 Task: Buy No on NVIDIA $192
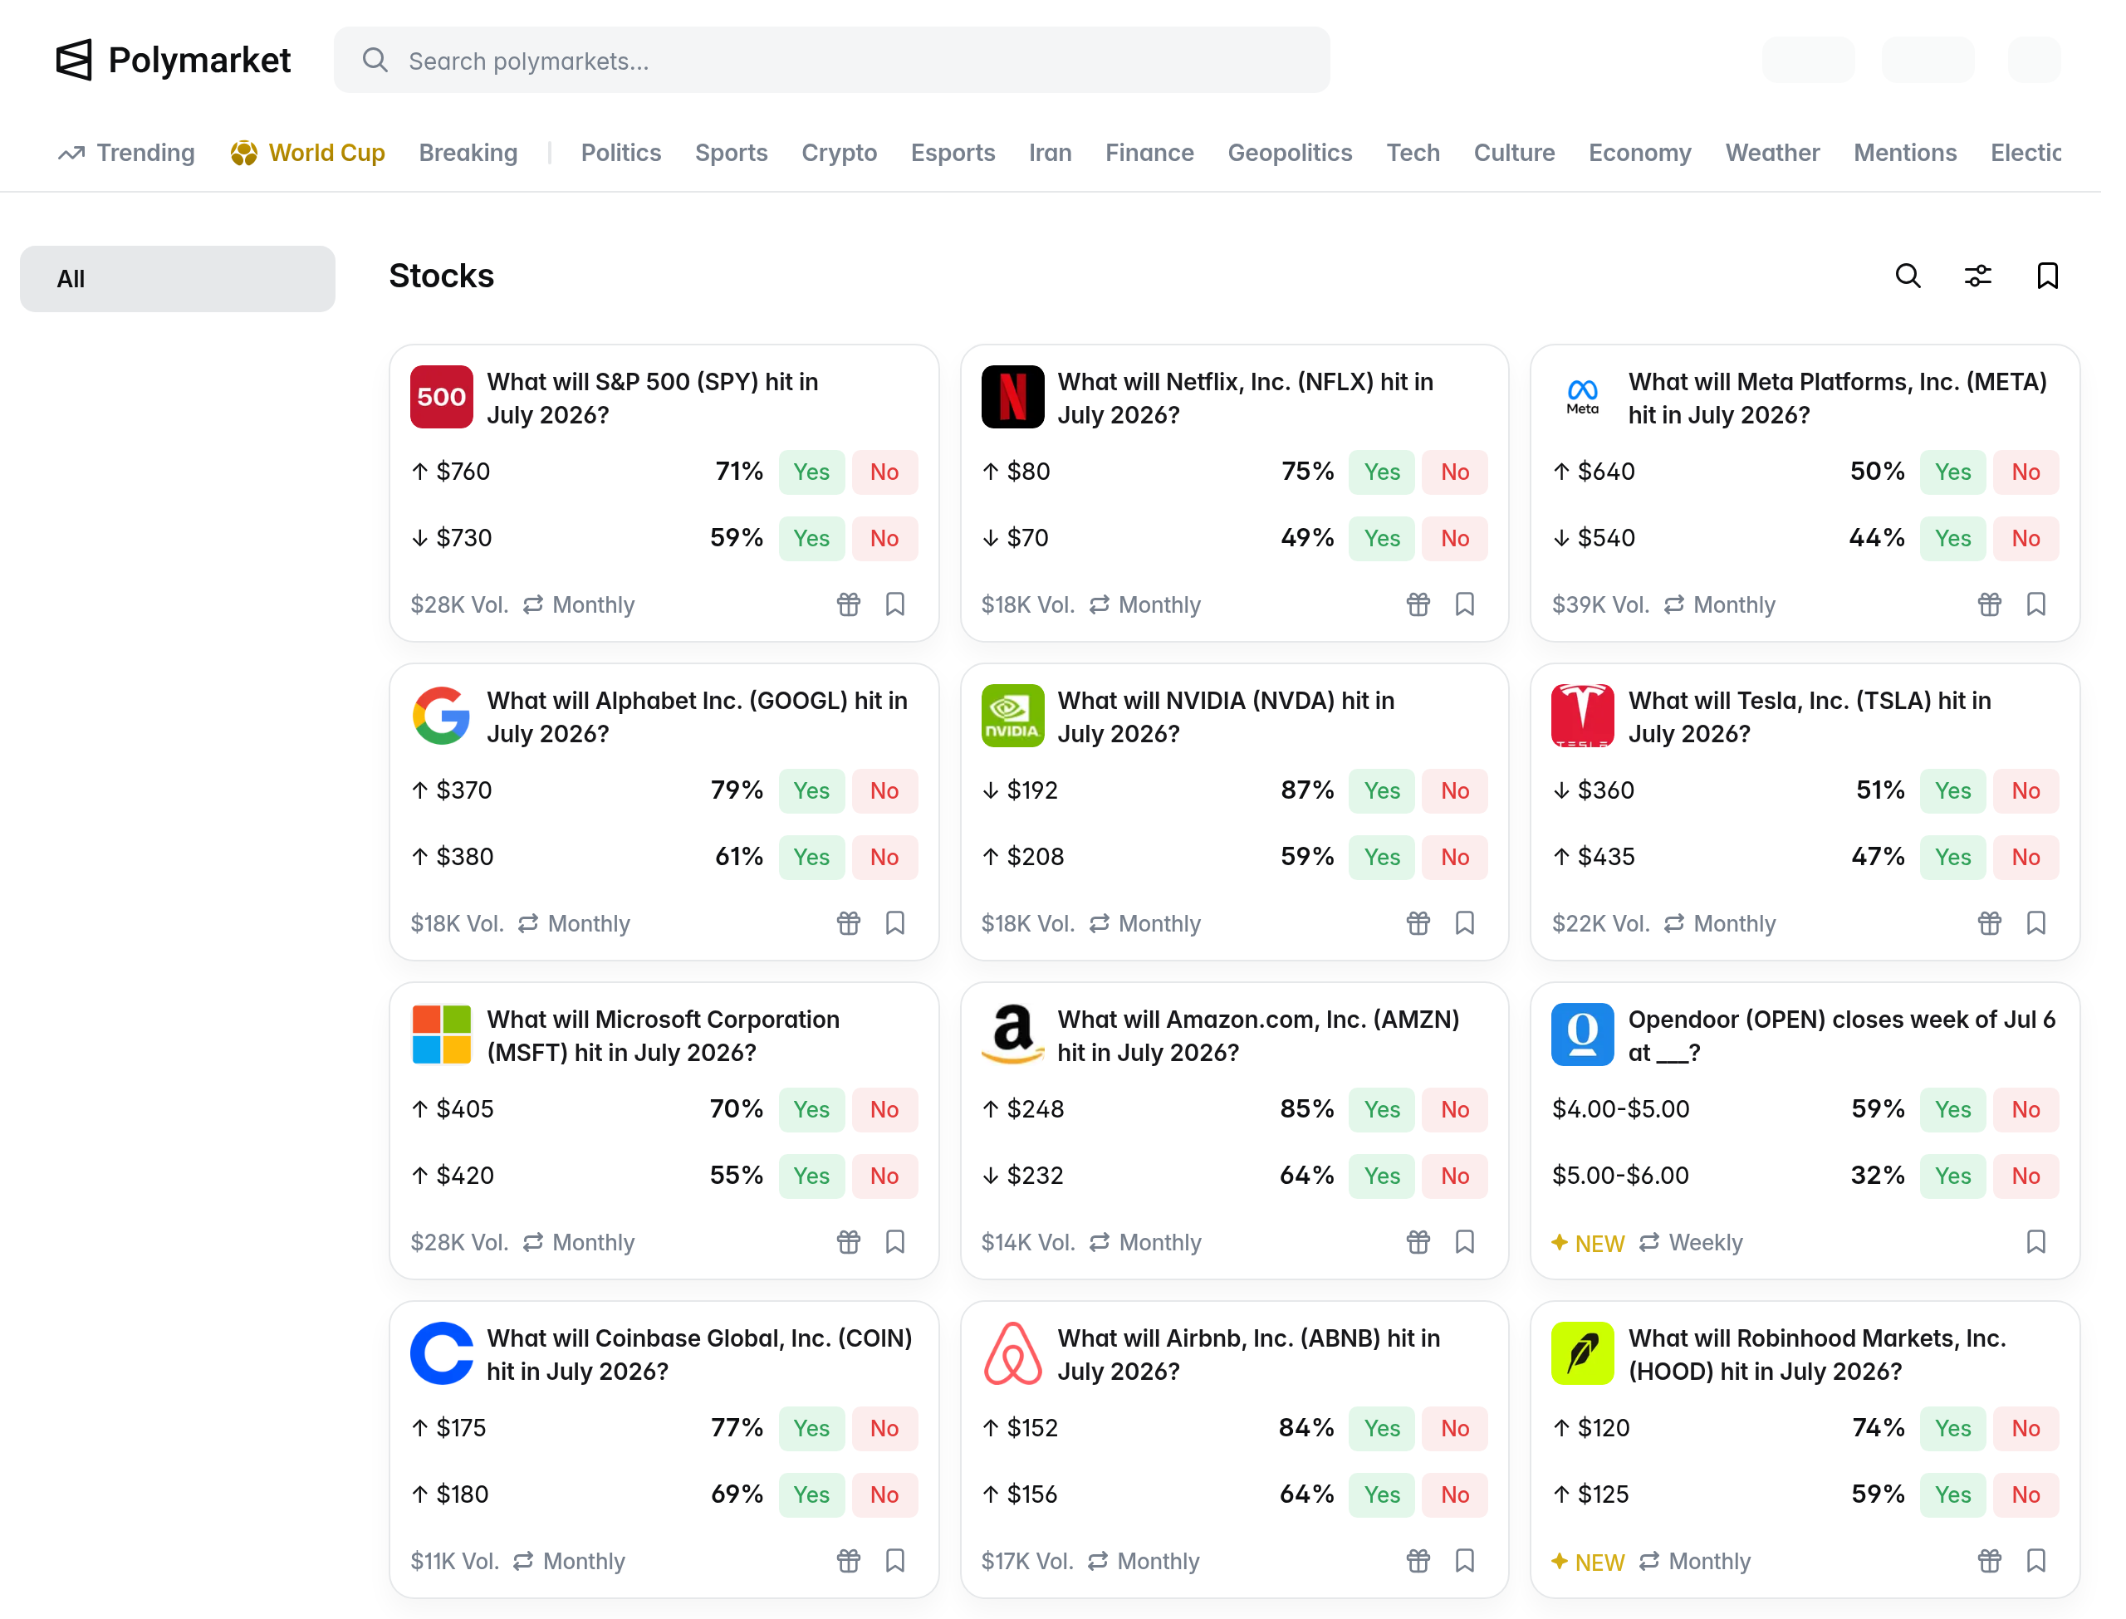(x=1455, y=791)
